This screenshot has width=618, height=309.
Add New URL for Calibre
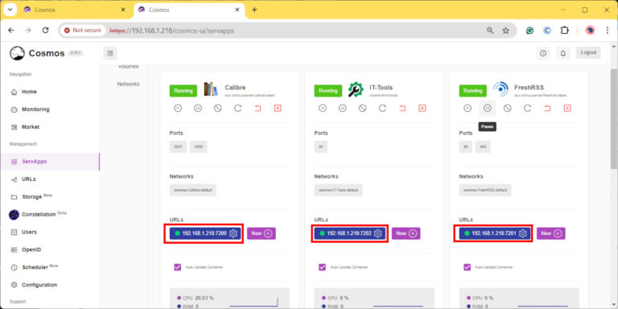pos(262,233)
